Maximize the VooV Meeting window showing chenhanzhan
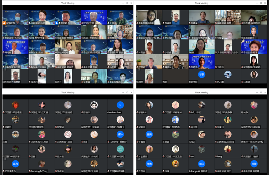Viewport: 269px width, 175px height. (x=127, y=92)
